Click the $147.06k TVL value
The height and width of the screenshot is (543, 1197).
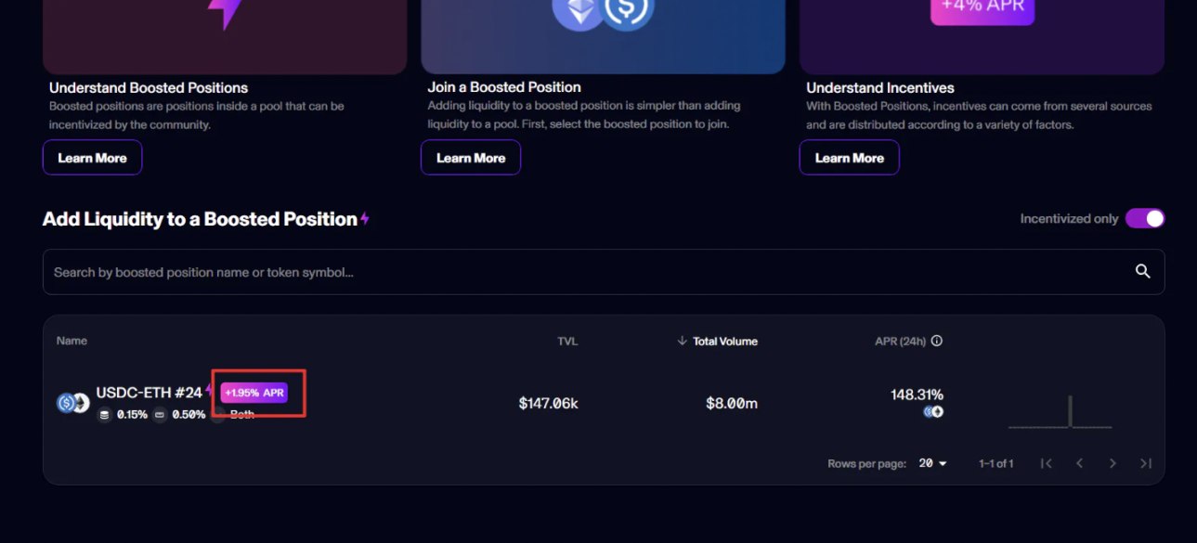click(x=548, y=403)
